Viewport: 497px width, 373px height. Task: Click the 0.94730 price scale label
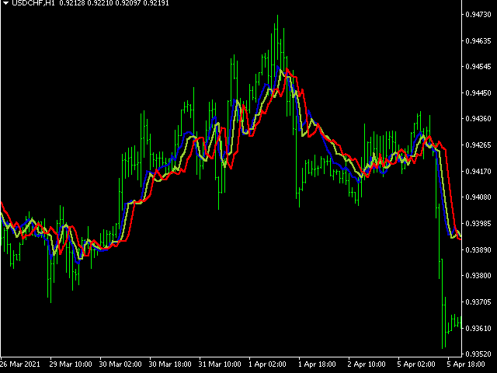point(478,15)
